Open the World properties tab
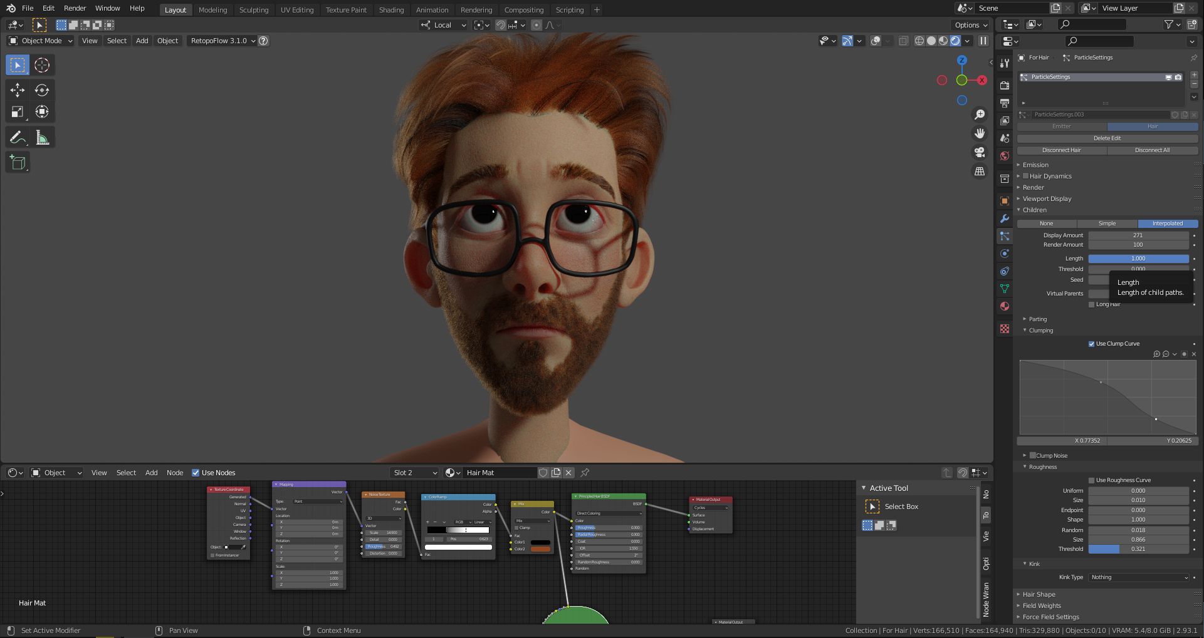This screenshot has width=1204, height=638. 1005,156
